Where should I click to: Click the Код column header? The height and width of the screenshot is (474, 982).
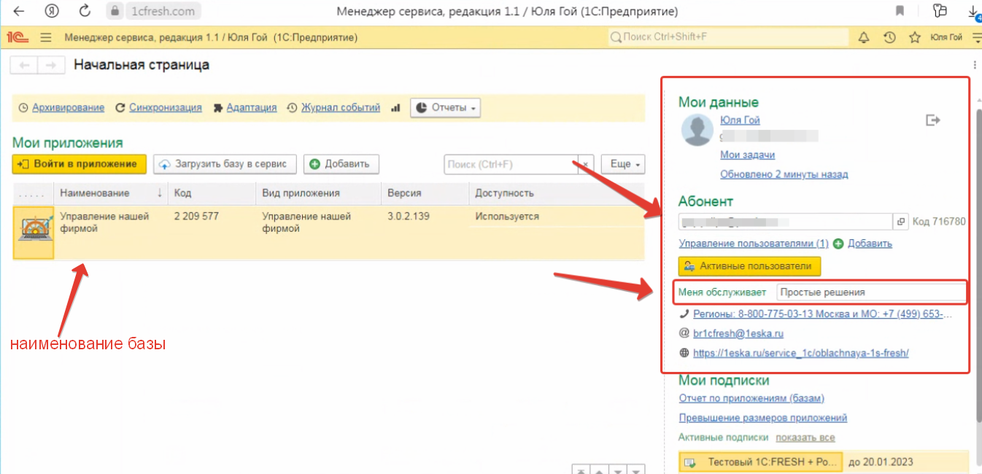point(212,193)
